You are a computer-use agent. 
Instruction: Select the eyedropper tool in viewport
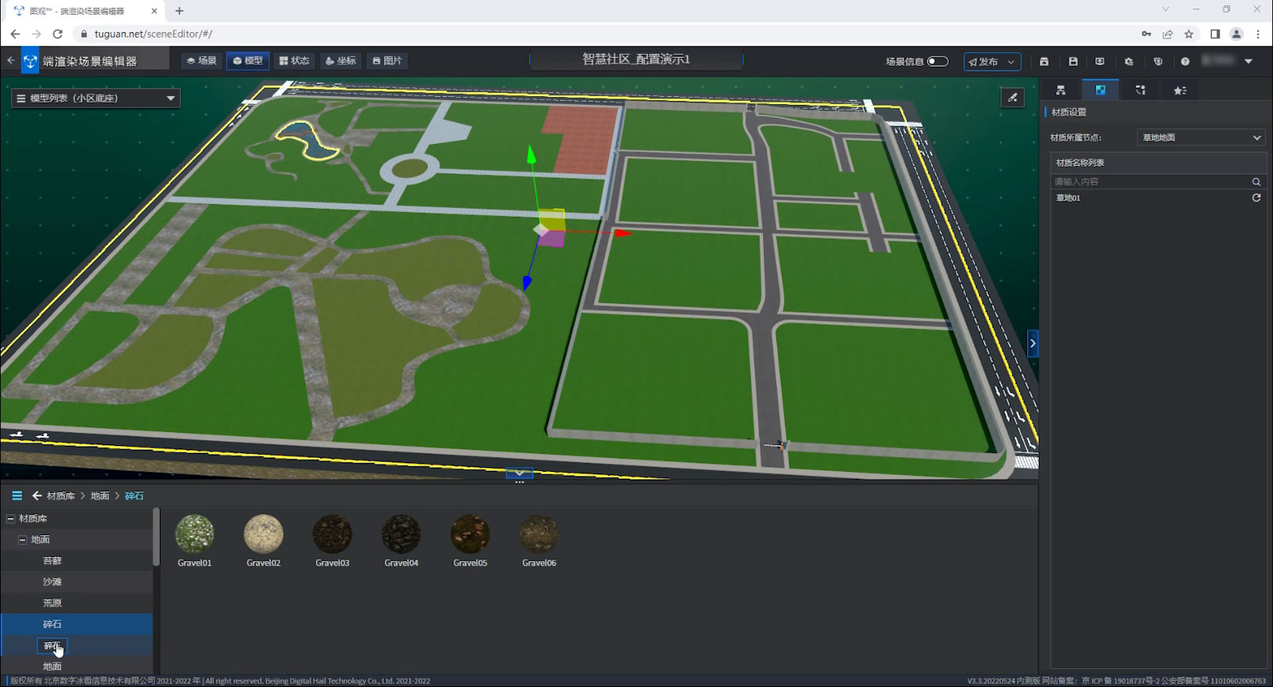point(1013,98)
